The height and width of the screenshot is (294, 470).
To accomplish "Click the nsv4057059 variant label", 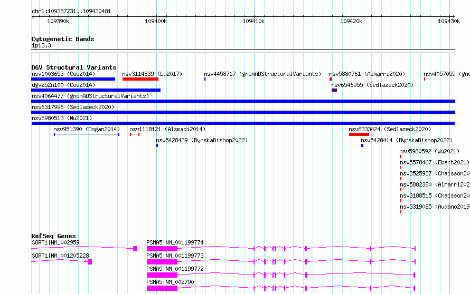I will (447, 74).
